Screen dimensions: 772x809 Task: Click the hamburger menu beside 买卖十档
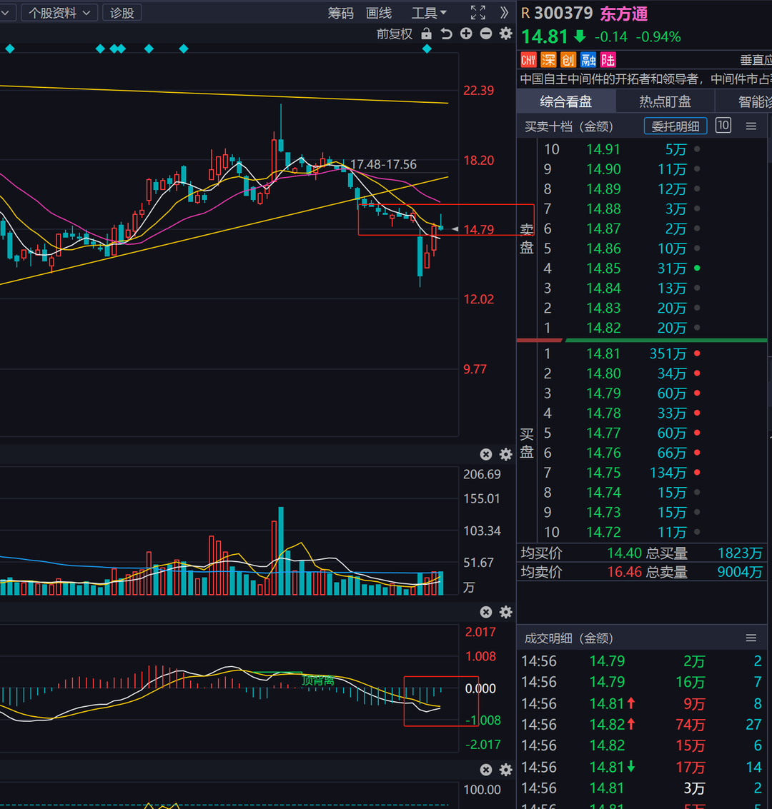pyautogui.click(x=751, y=126)
